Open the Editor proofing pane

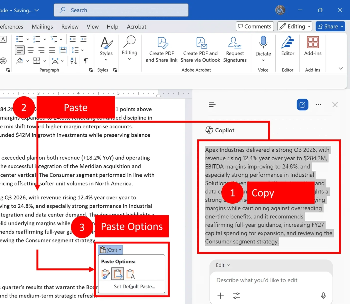coord(288,46)
